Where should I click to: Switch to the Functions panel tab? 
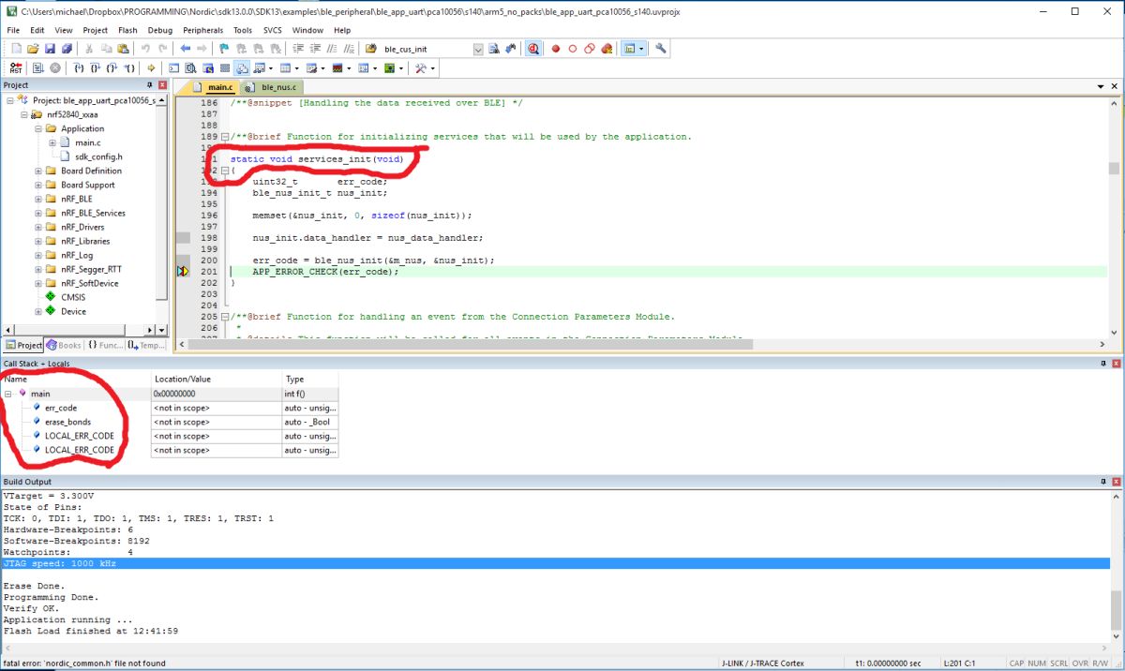tap(106, 346)
